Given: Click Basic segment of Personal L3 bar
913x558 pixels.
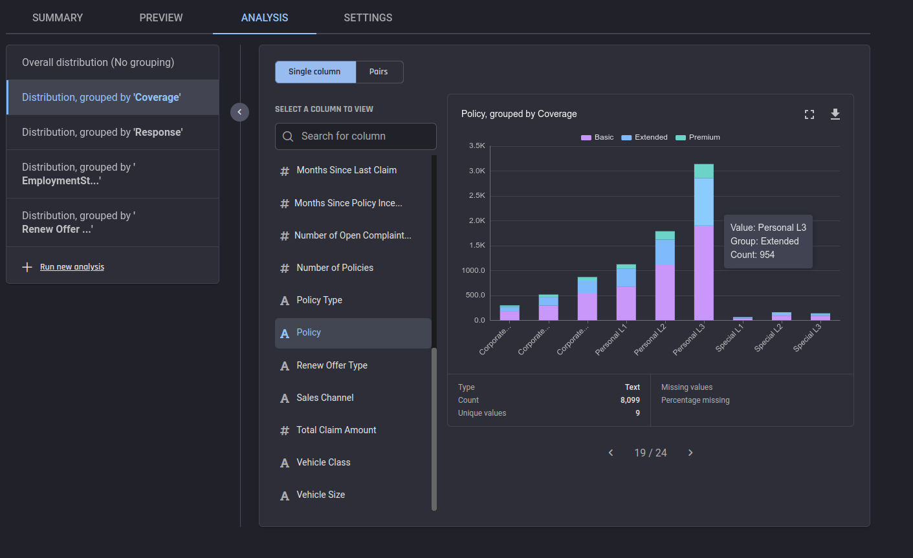Looking at the screenshot, I should [x=704, y=273].
